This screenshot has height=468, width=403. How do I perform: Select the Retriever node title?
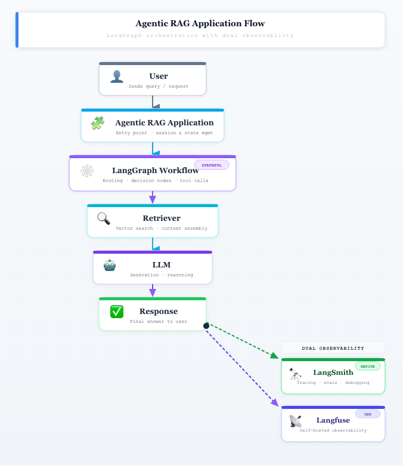[162, 218]
